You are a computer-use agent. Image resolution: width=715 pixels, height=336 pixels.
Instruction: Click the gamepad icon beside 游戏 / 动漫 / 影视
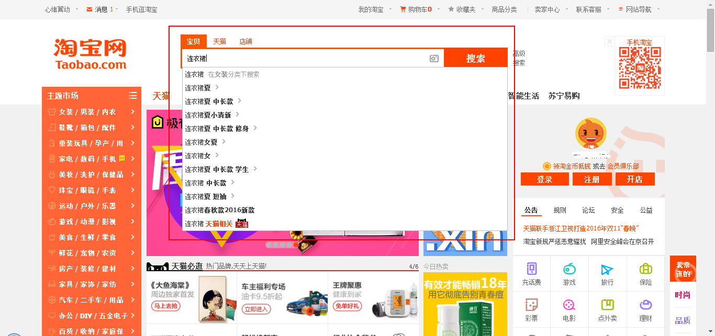coord(52,222)
